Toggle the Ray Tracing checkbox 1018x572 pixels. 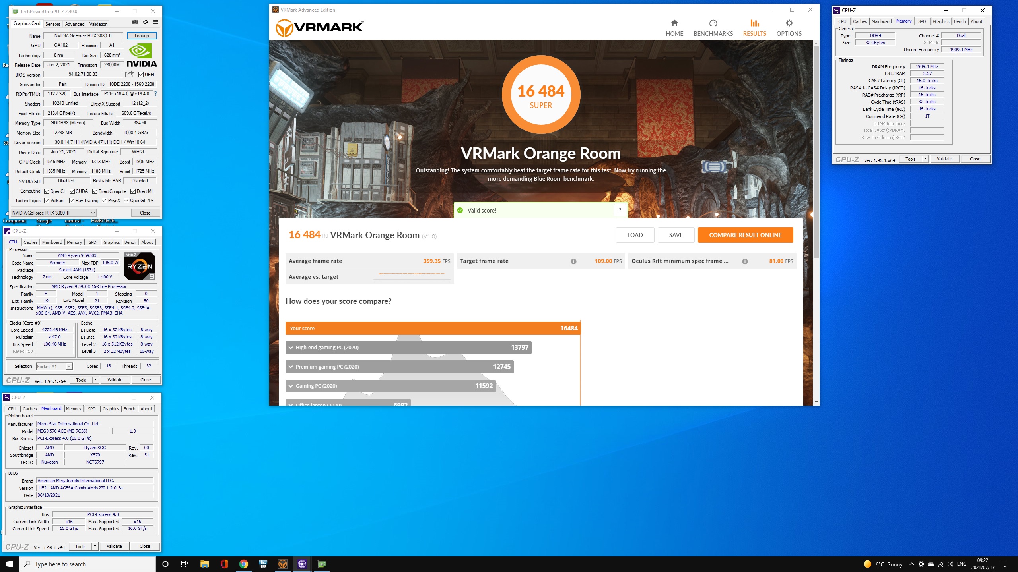point(72,201)
